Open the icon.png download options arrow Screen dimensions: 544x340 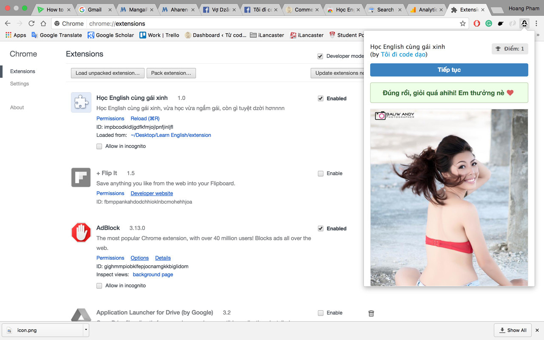[86, 330]
